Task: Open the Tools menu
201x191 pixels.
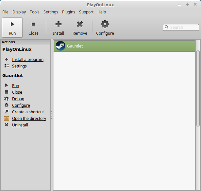Action: (35, 12)
